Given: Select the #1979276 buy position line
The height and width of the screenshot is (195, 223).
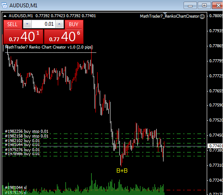Looking at the screenshot, I should 22,150.
